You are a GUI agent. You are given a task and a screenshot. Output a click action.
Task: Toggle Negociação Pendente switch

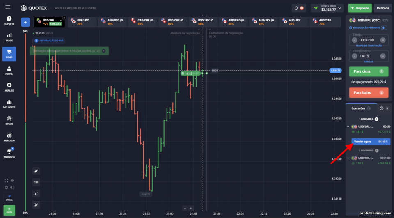[x=384, y=28]
